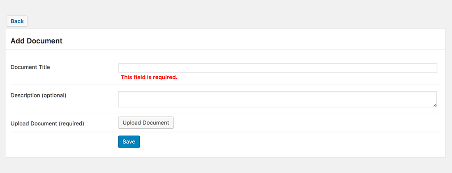Click the word 'required' in the error text
Screen dimensions: 452x173
[164, 77]
